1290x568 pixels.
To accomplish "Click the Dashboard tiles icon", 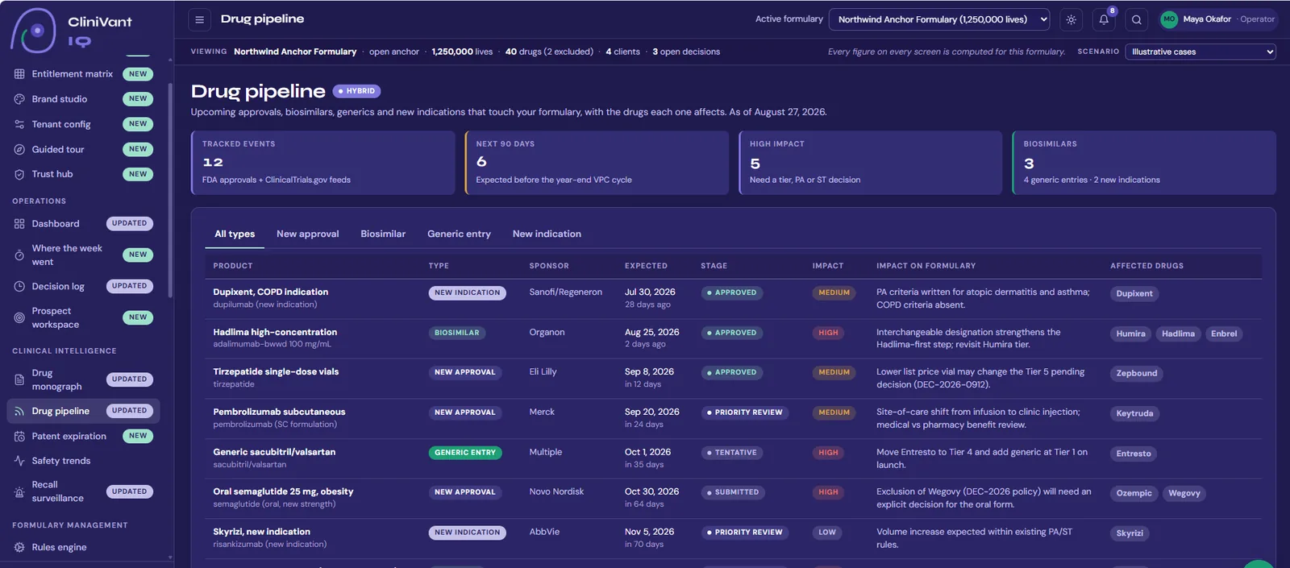I will (x=19, y=224).
